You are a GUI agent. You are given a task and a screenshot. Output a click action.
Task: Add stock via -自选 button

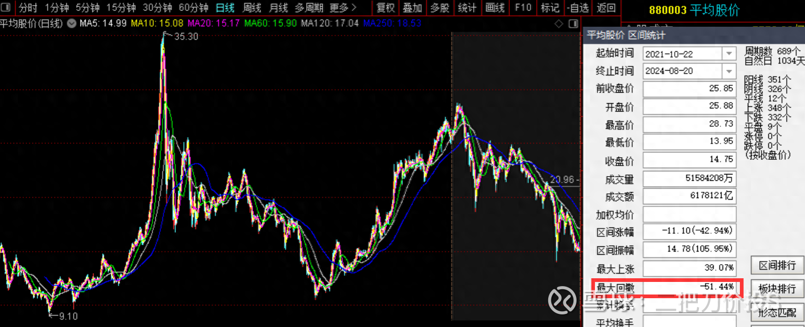pyautogui.click(x=578, y=8)
